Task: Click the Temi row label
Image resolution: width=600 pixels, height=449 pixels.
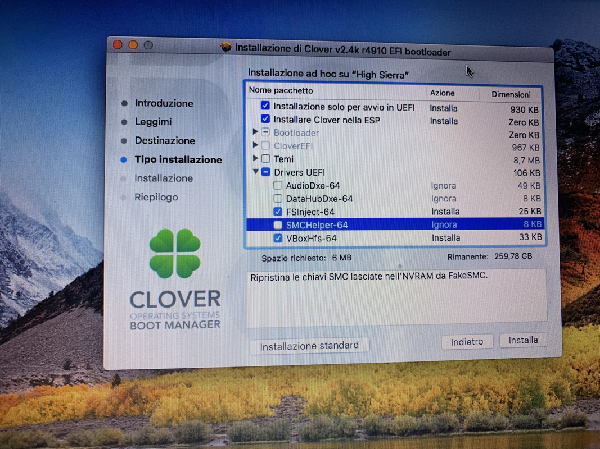Action: click(283, 159)
